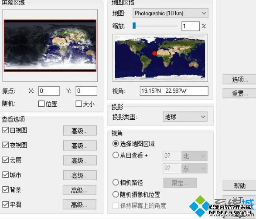Click the 缩放 (zoom) slider handle
256x219 pixels.
[x=134, y=26]
